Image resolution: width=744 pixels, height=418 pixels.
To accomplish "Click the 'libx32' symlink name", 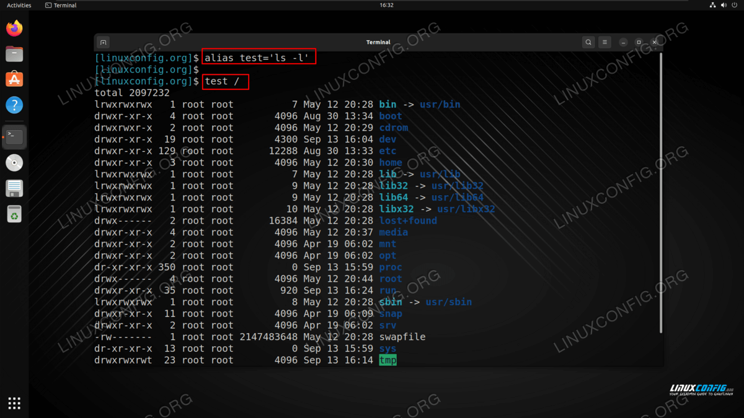I will 397,209.
